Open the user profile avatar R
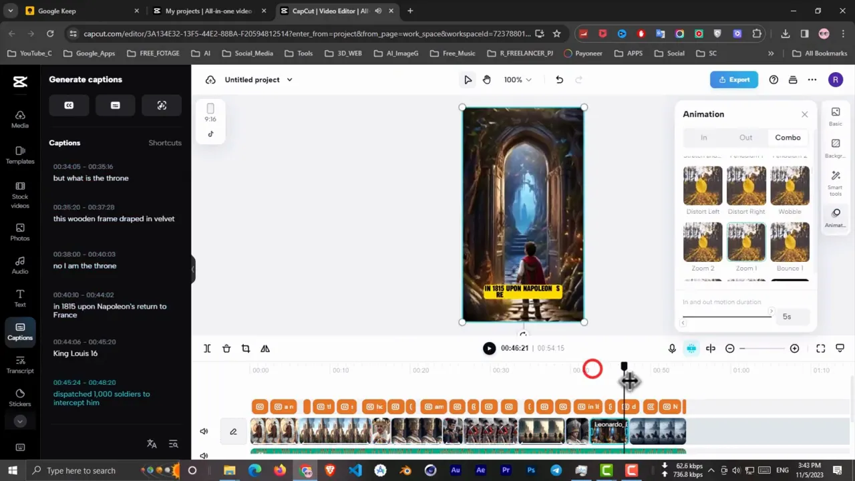855x481 pixels. [x=835, y=79]
